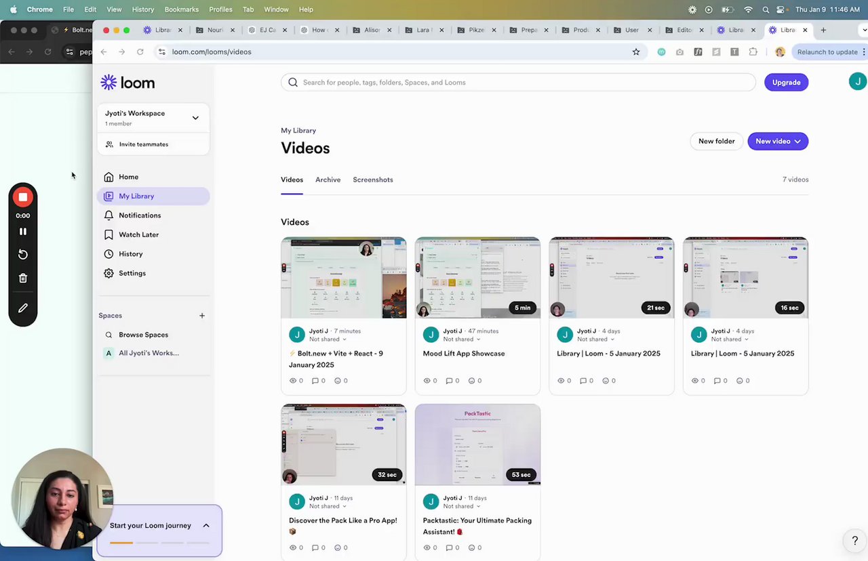Stop the Loom recording

23,197
